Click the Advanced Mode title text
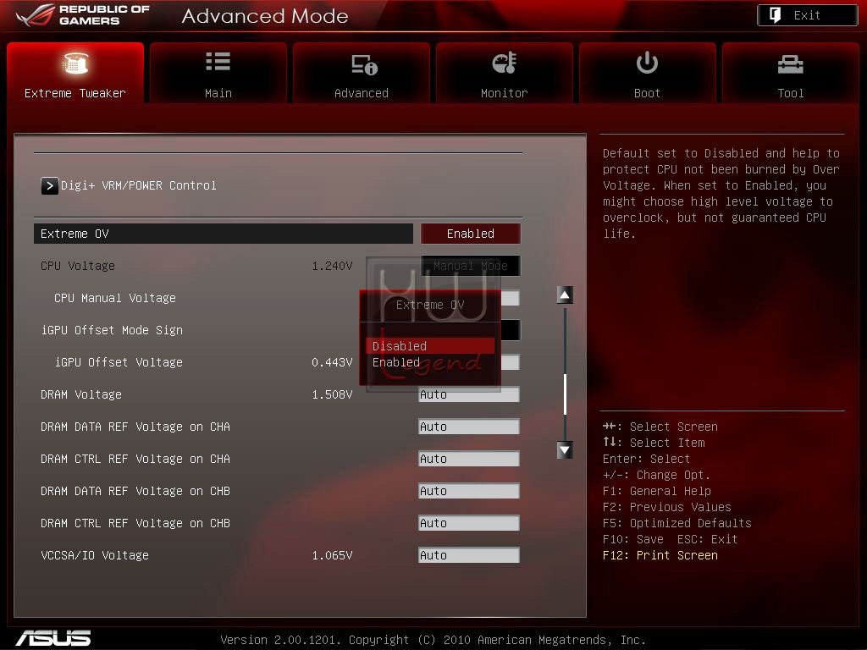 (265, 16)
